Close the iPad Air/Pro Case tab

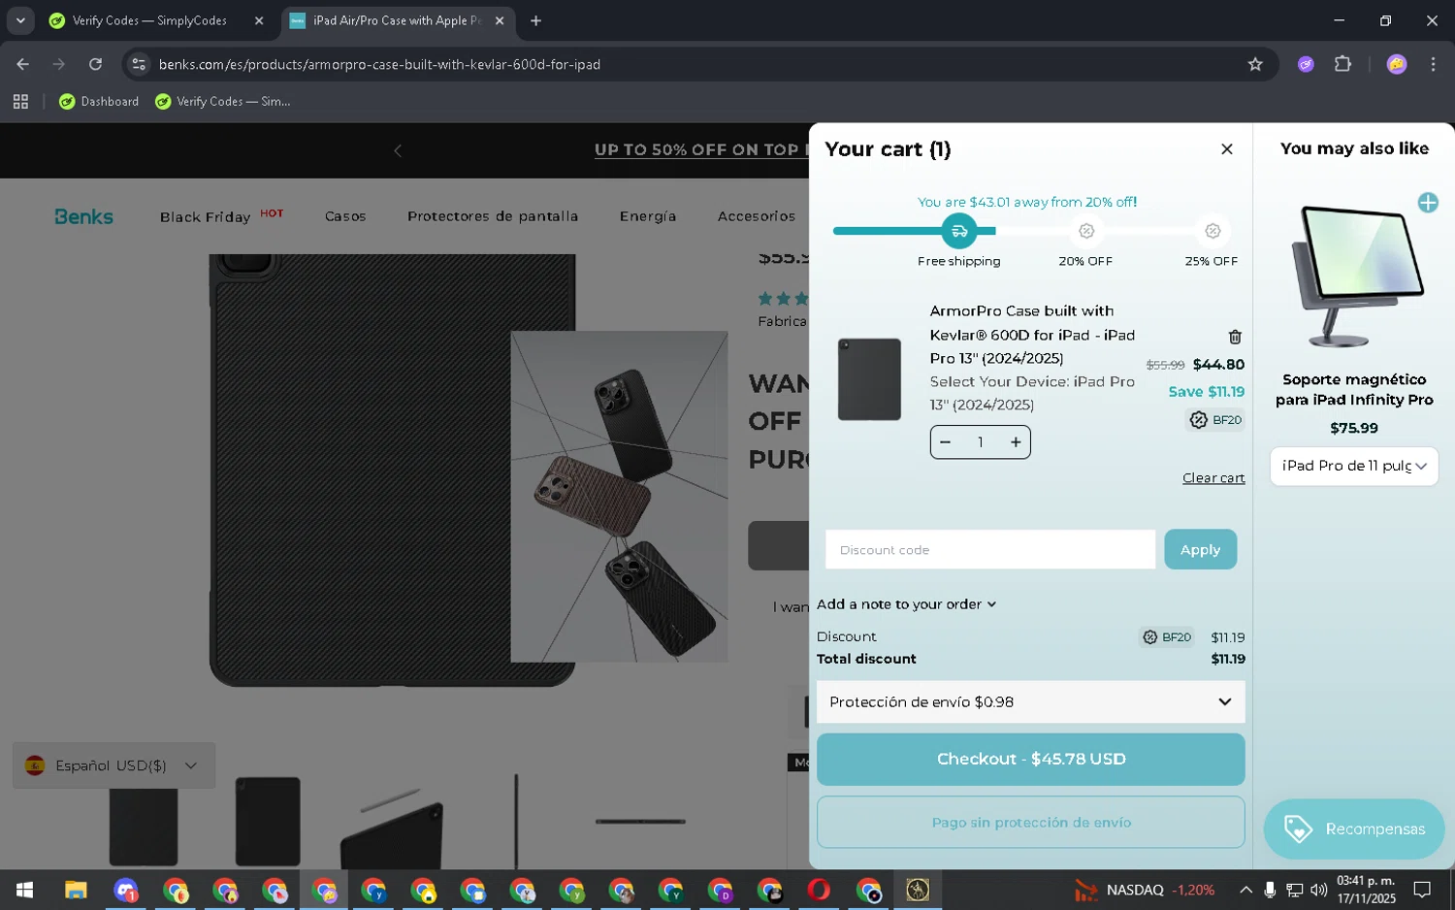point(500,20)
